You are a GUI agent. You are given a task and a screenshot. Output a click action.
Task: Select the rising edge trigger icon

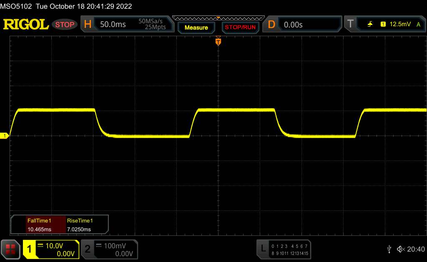point(370,25)
